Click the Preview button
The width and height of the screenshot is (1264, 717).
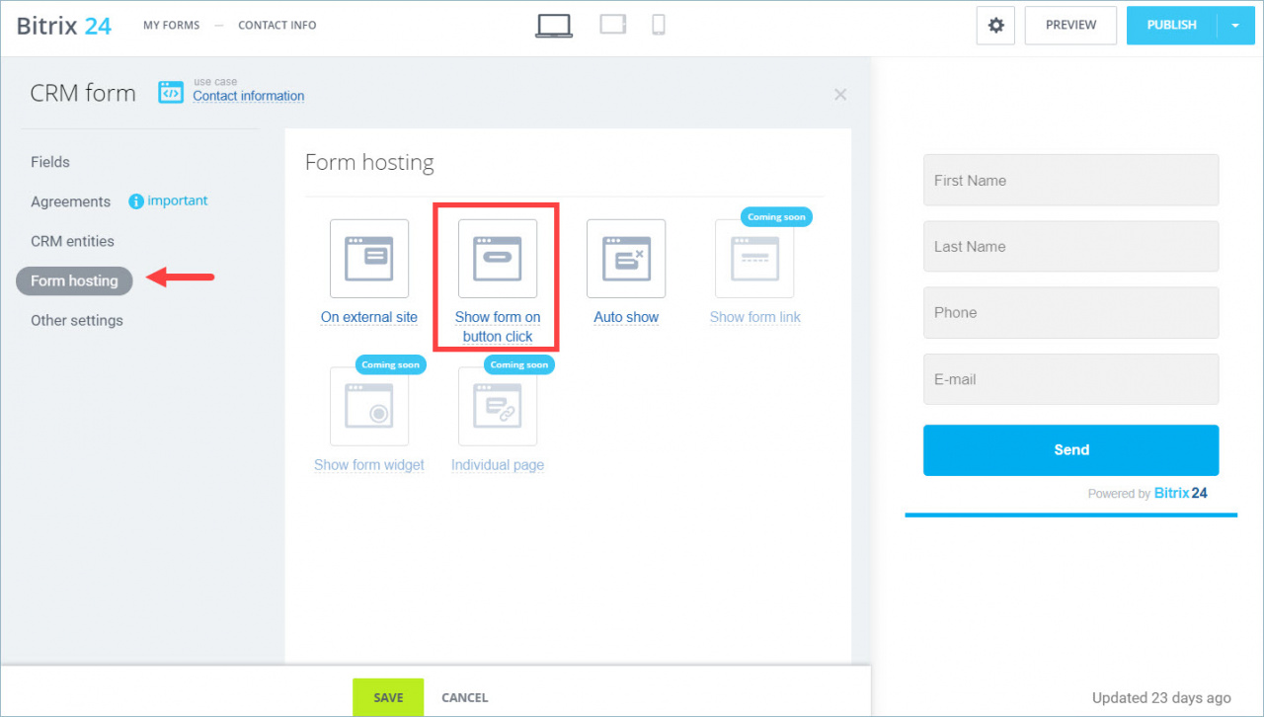pos(1071,26)
